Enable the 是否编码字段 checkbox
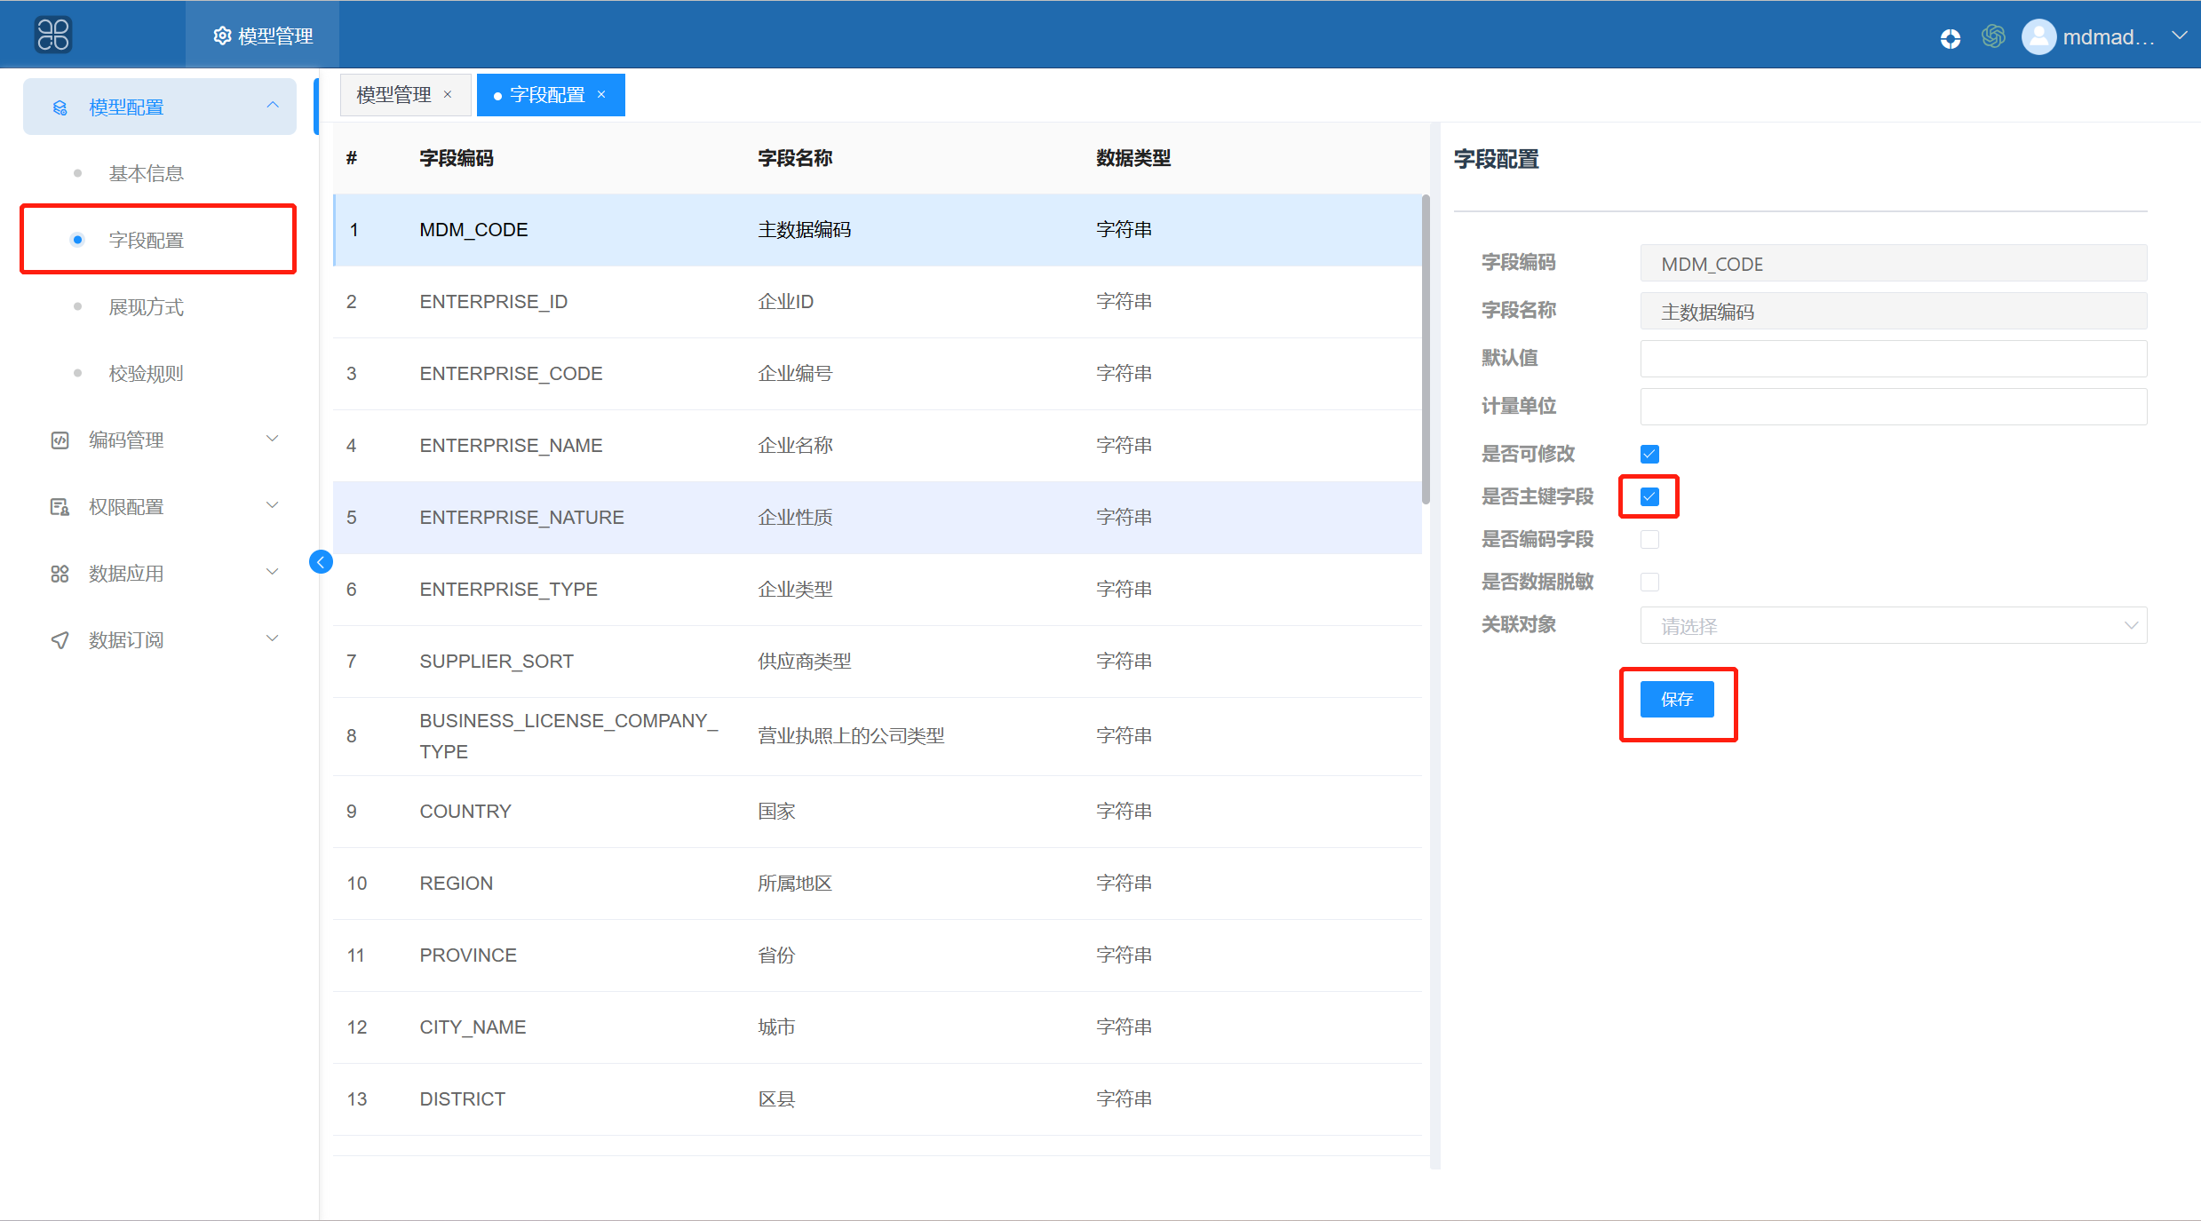Screen dimensions: 2201x1221 click(1649, 539)
